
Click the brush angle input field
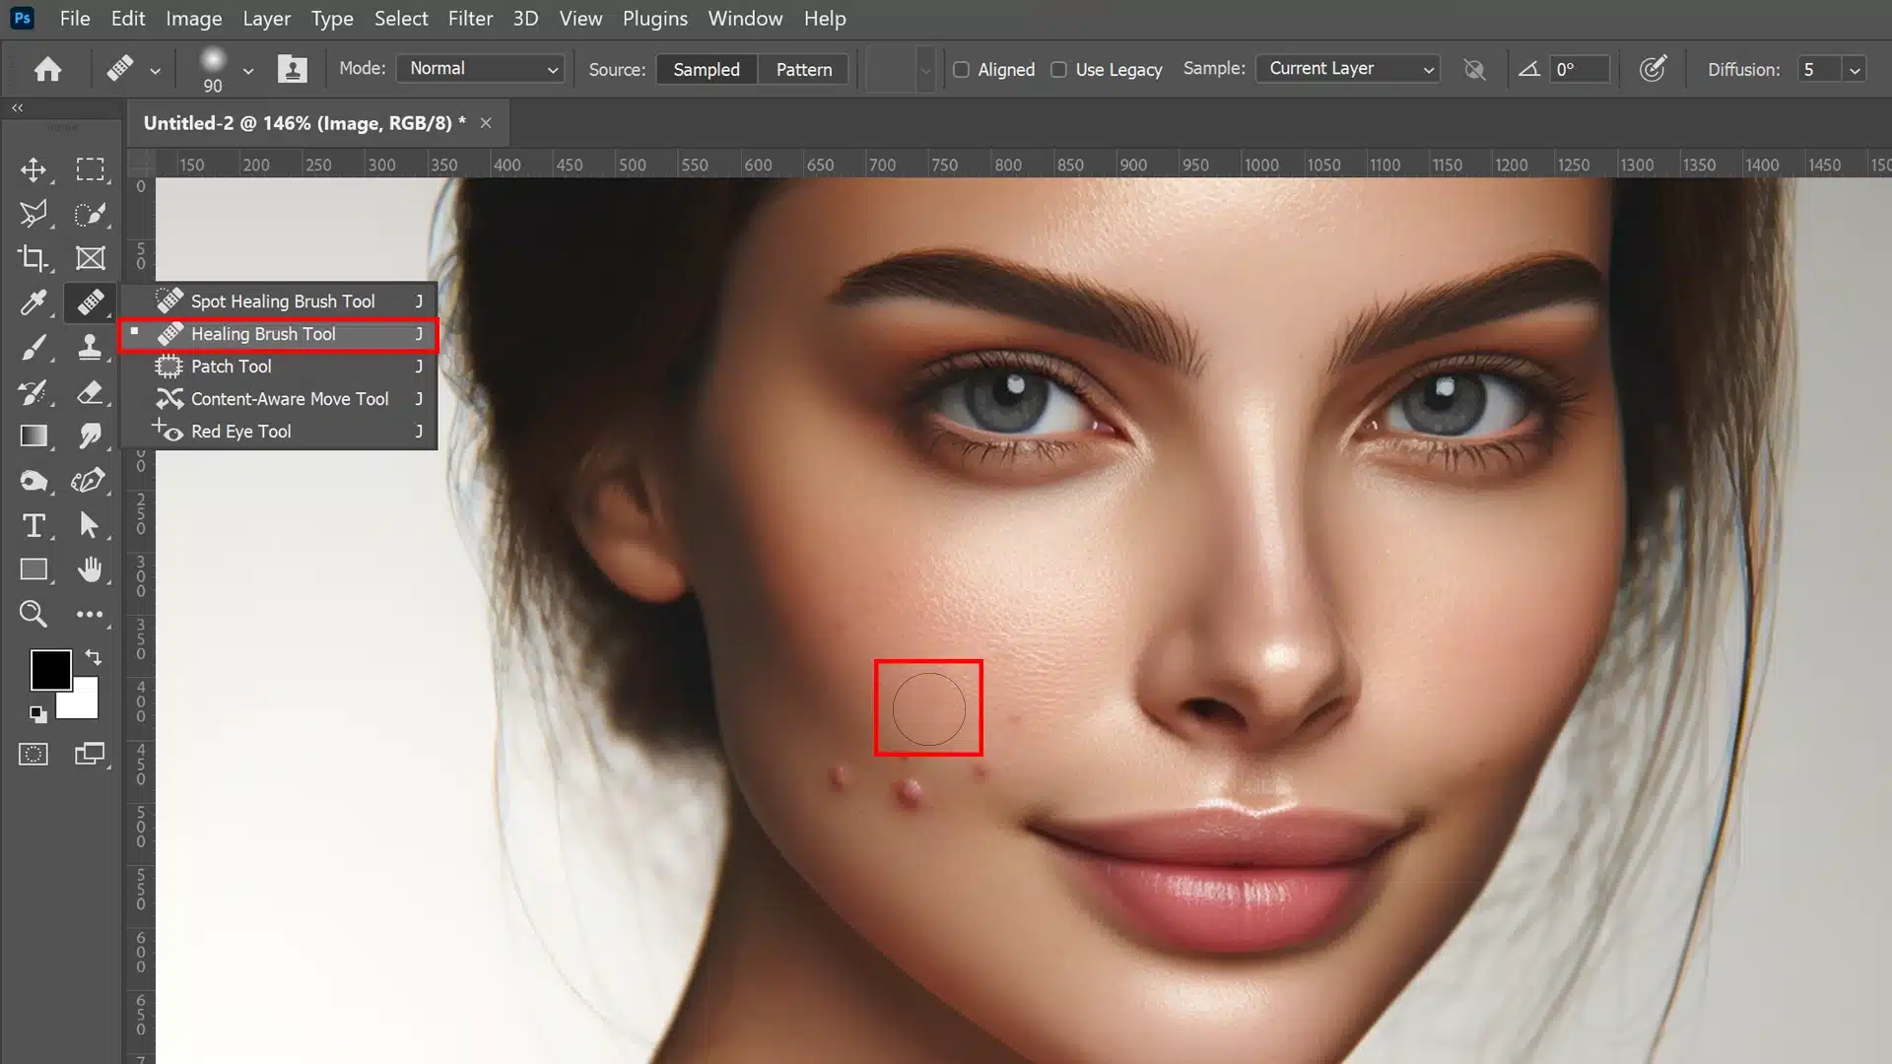click(1580, 69)
